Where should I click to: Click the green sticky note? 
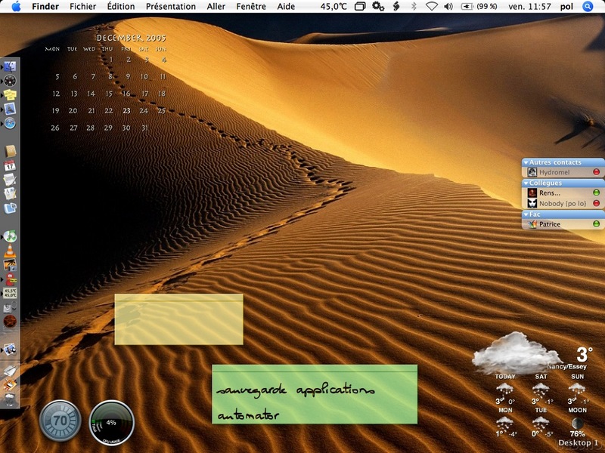314,394
